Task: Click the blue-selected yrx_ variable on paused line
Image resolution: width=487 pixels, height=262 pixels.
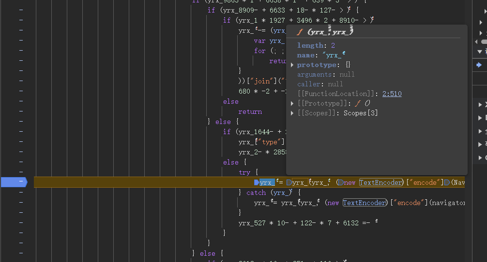Action: tap(267, 183)
